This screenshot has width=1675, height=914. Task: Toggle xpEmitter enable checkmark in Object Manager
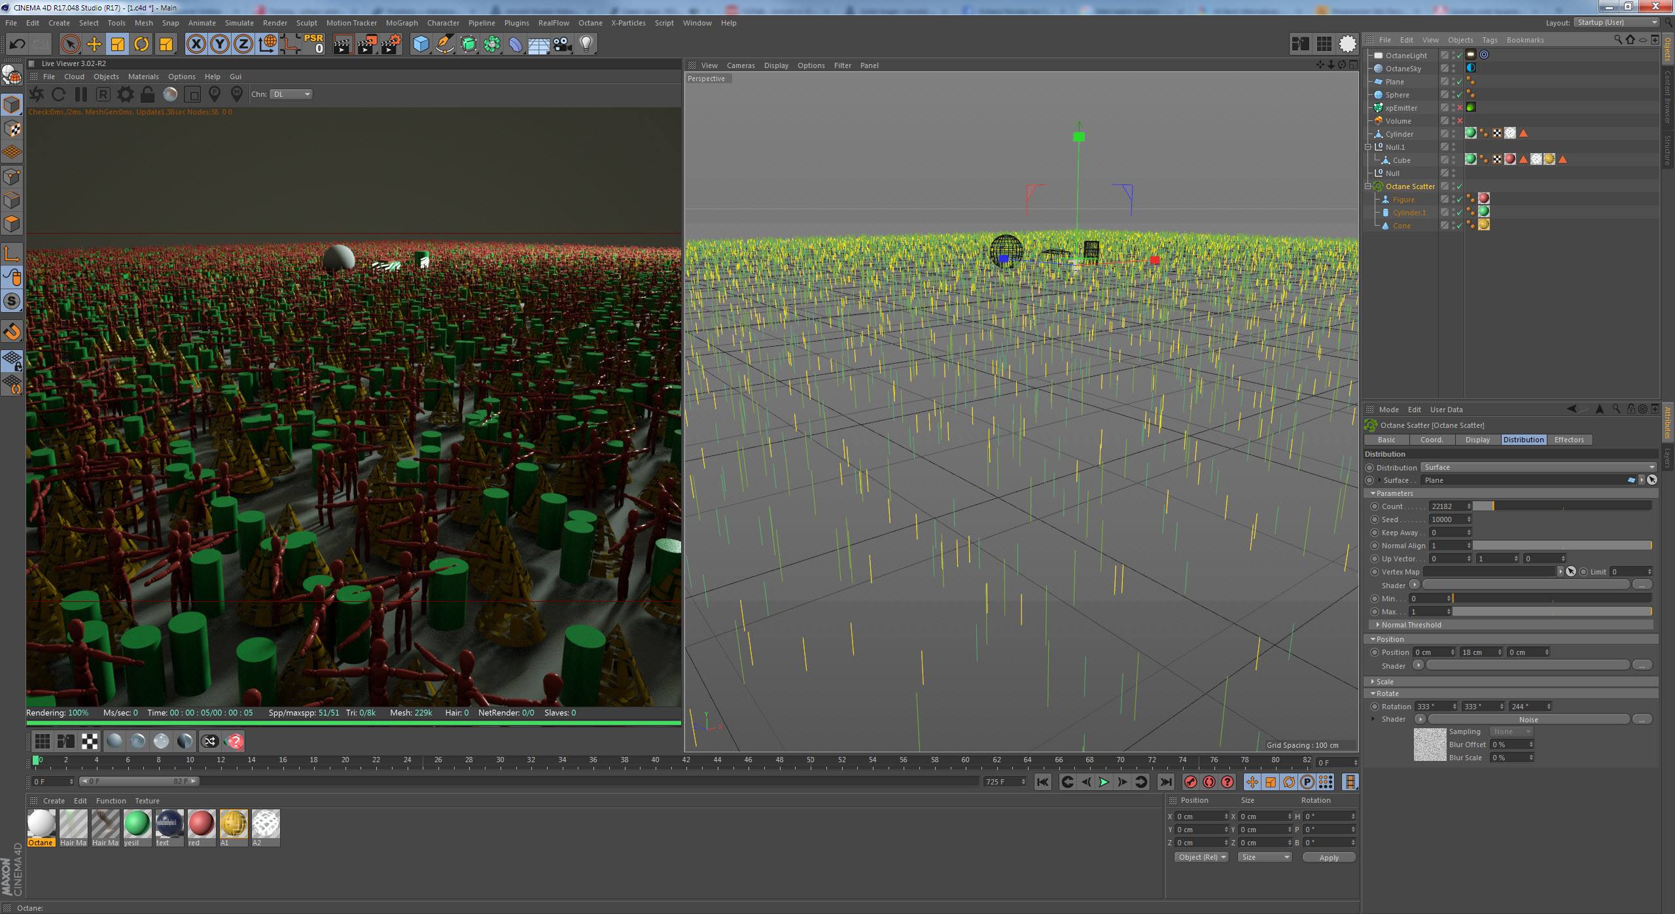(x=1460, y=108)
